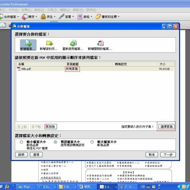Click the PDF file icon beside 98b.pdf
This screenshot has height=190, width=190.
[x=19, y=69]
